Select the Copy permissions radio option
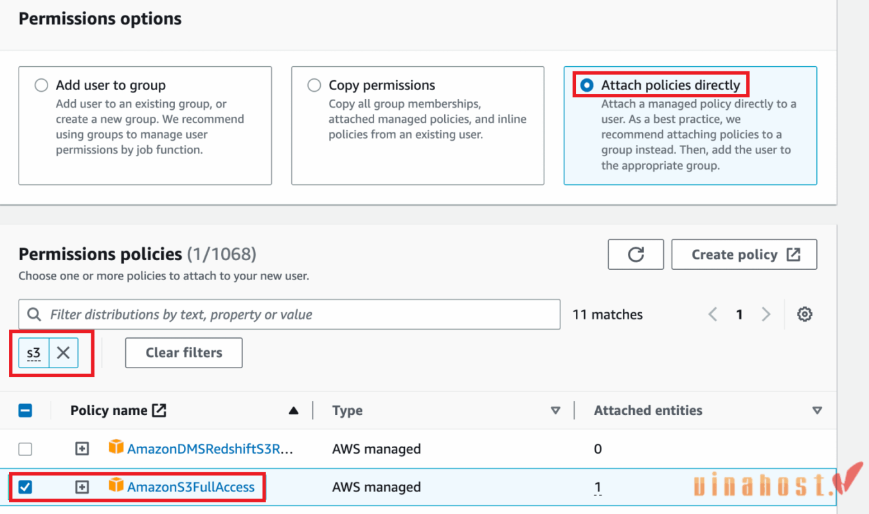869x514 pixels. coord(314,85)
